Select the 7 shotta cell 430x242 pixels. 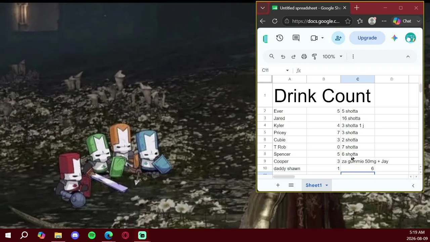click(x=357, y=147)
